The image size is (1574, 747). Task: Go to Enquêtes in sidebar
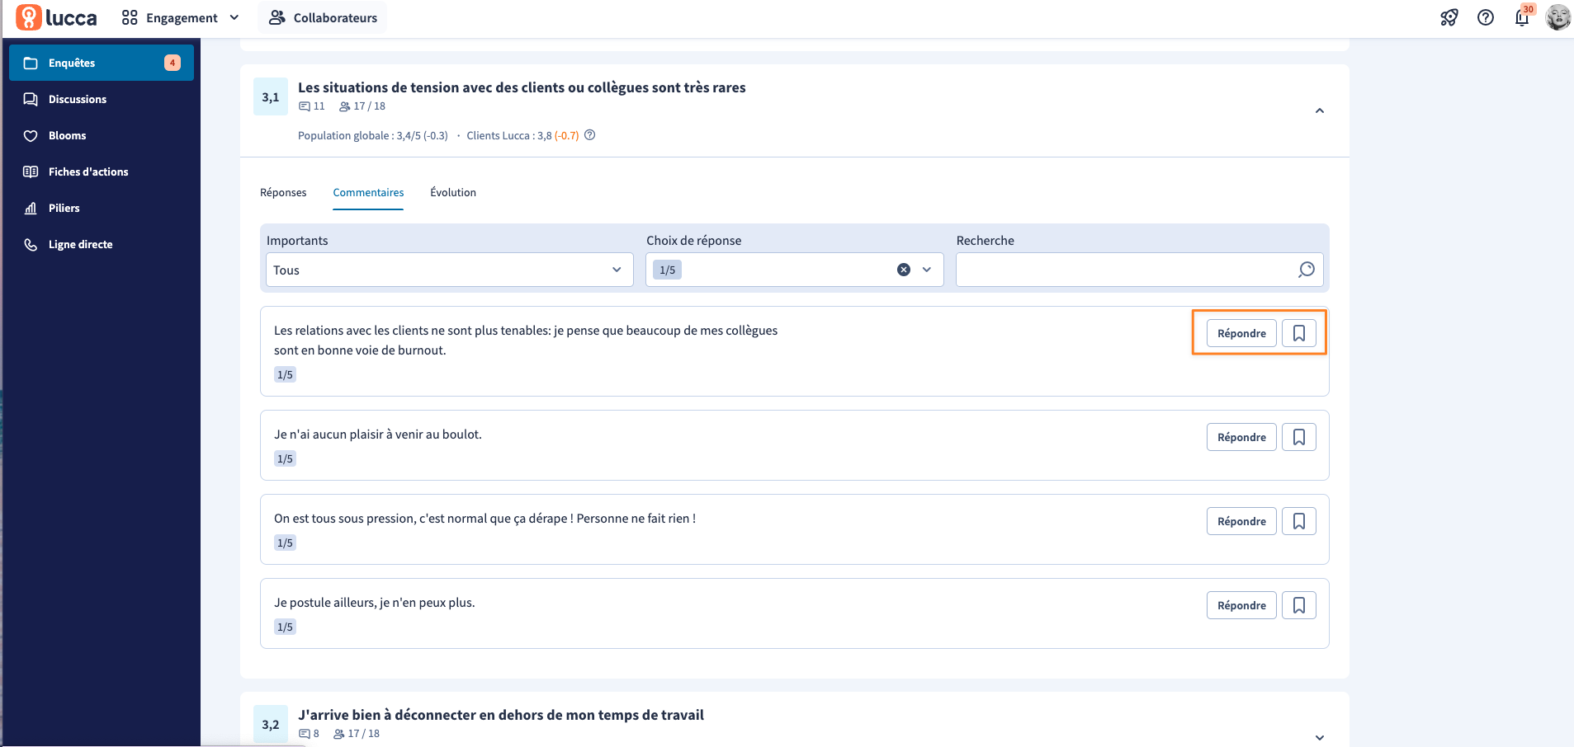click(102, 63)
